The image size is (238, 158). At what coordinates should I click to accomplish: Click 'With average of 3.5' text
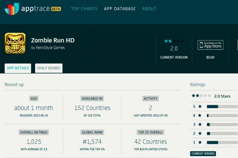(x=34, y=149)
